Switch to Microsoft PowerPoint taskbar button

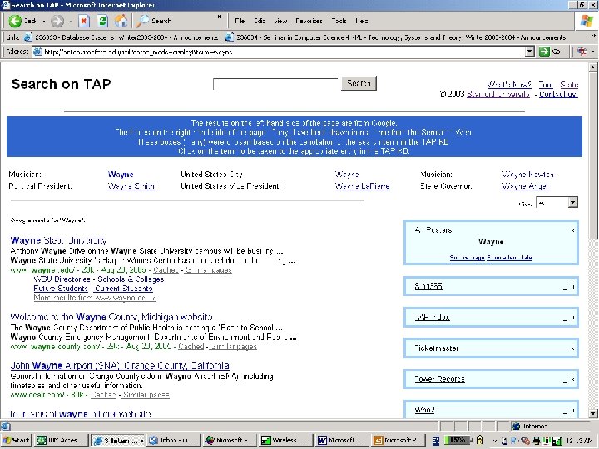pos(398,440)
